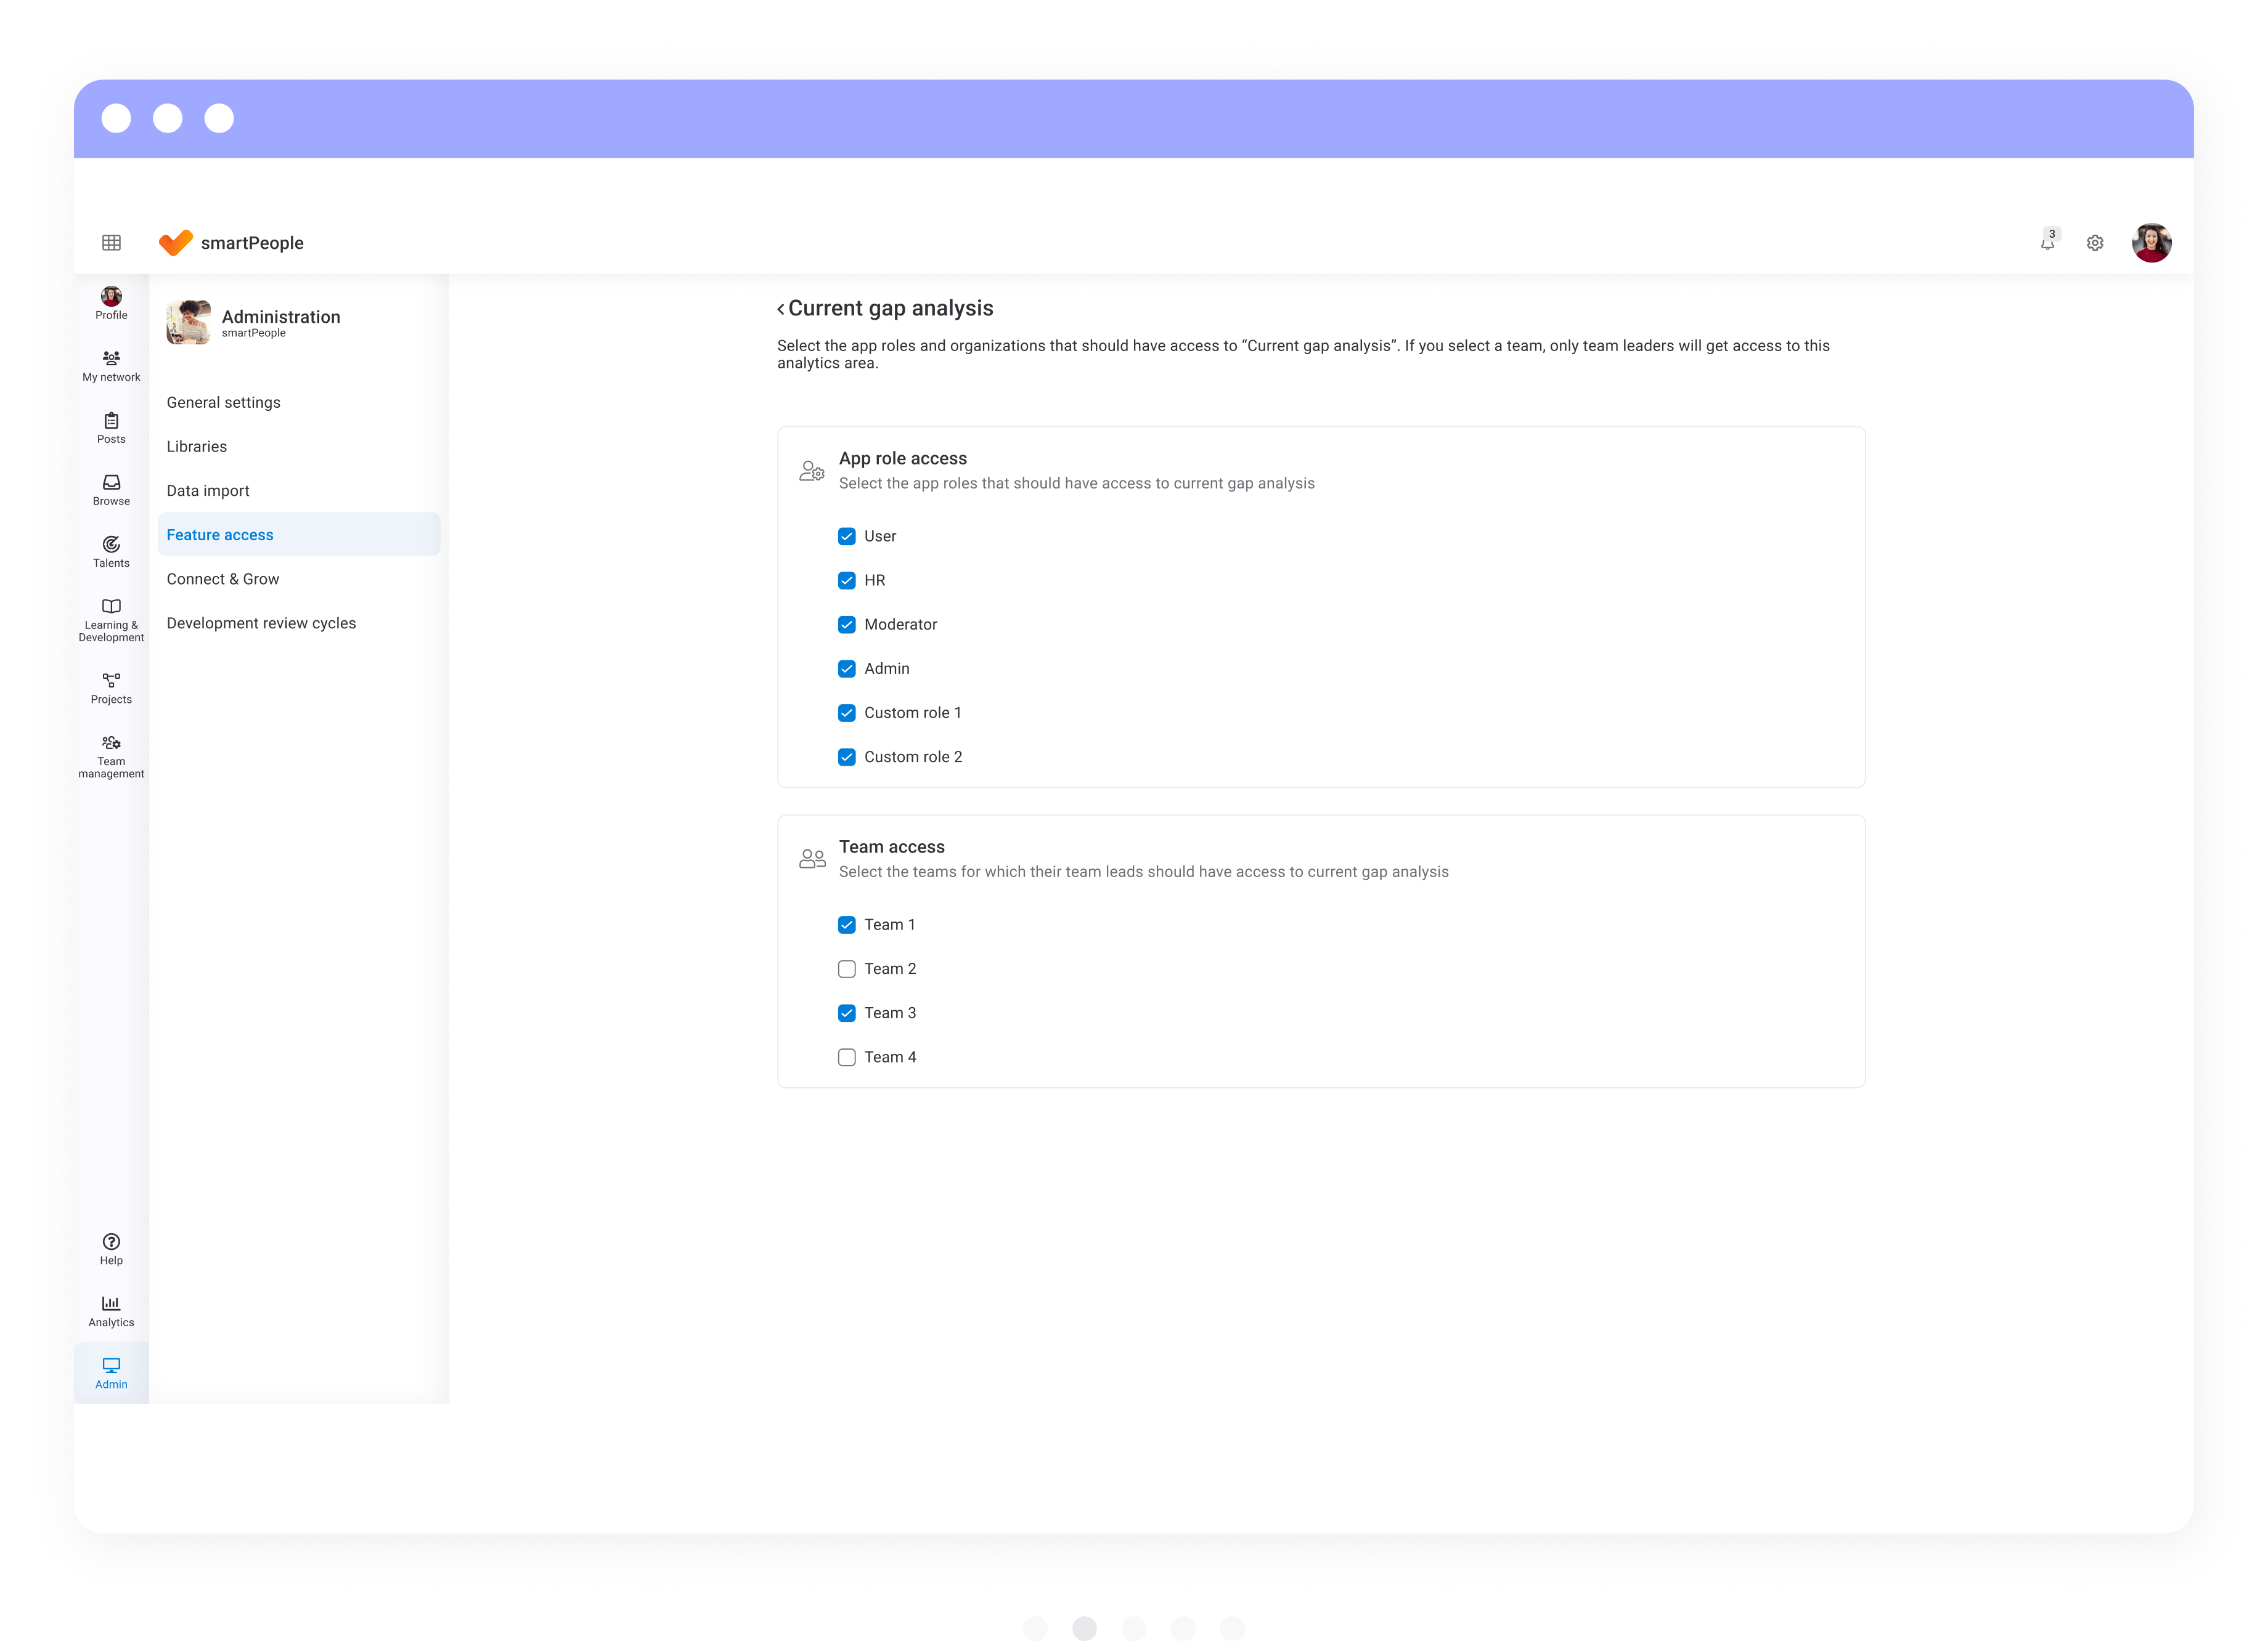This screenshot has width=2268, height=1641.
Task: Select Feature access menu item
Action: [x=298, y=535]
